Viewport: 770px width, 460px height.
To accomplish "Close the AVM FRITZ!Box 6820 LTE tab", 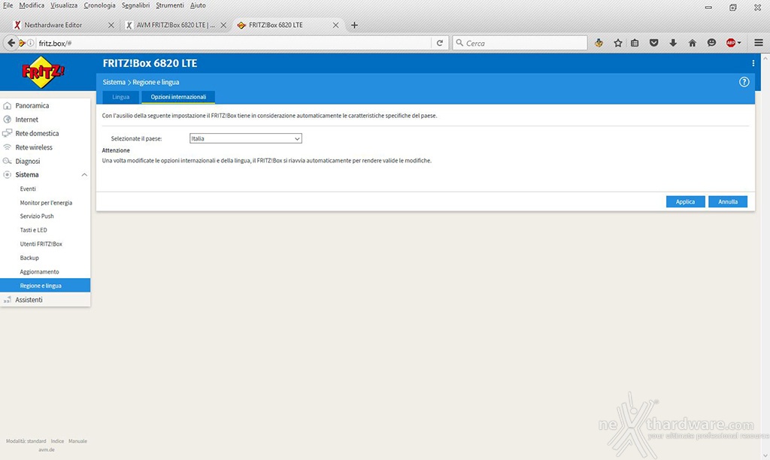I will [223, 25].
